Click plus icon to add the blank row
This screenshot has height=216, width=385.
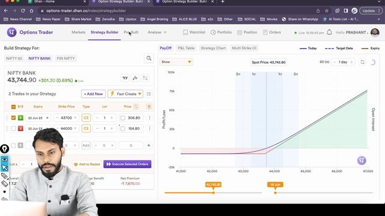tap(149, 145)
